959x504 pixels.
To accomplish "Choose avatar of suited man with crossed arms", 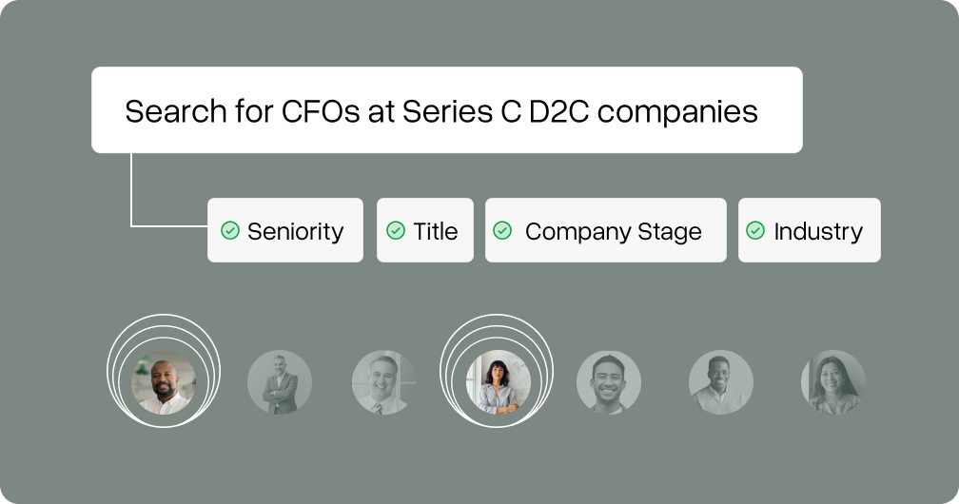I will (280, 382).
